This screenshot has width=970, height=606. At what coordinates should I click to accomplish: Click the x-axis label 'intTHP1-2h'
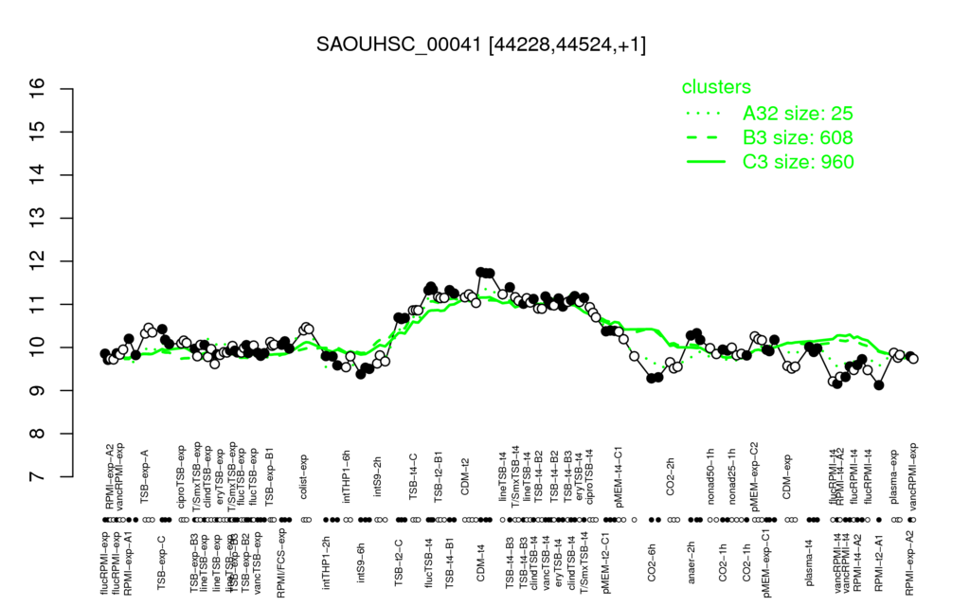327,561
